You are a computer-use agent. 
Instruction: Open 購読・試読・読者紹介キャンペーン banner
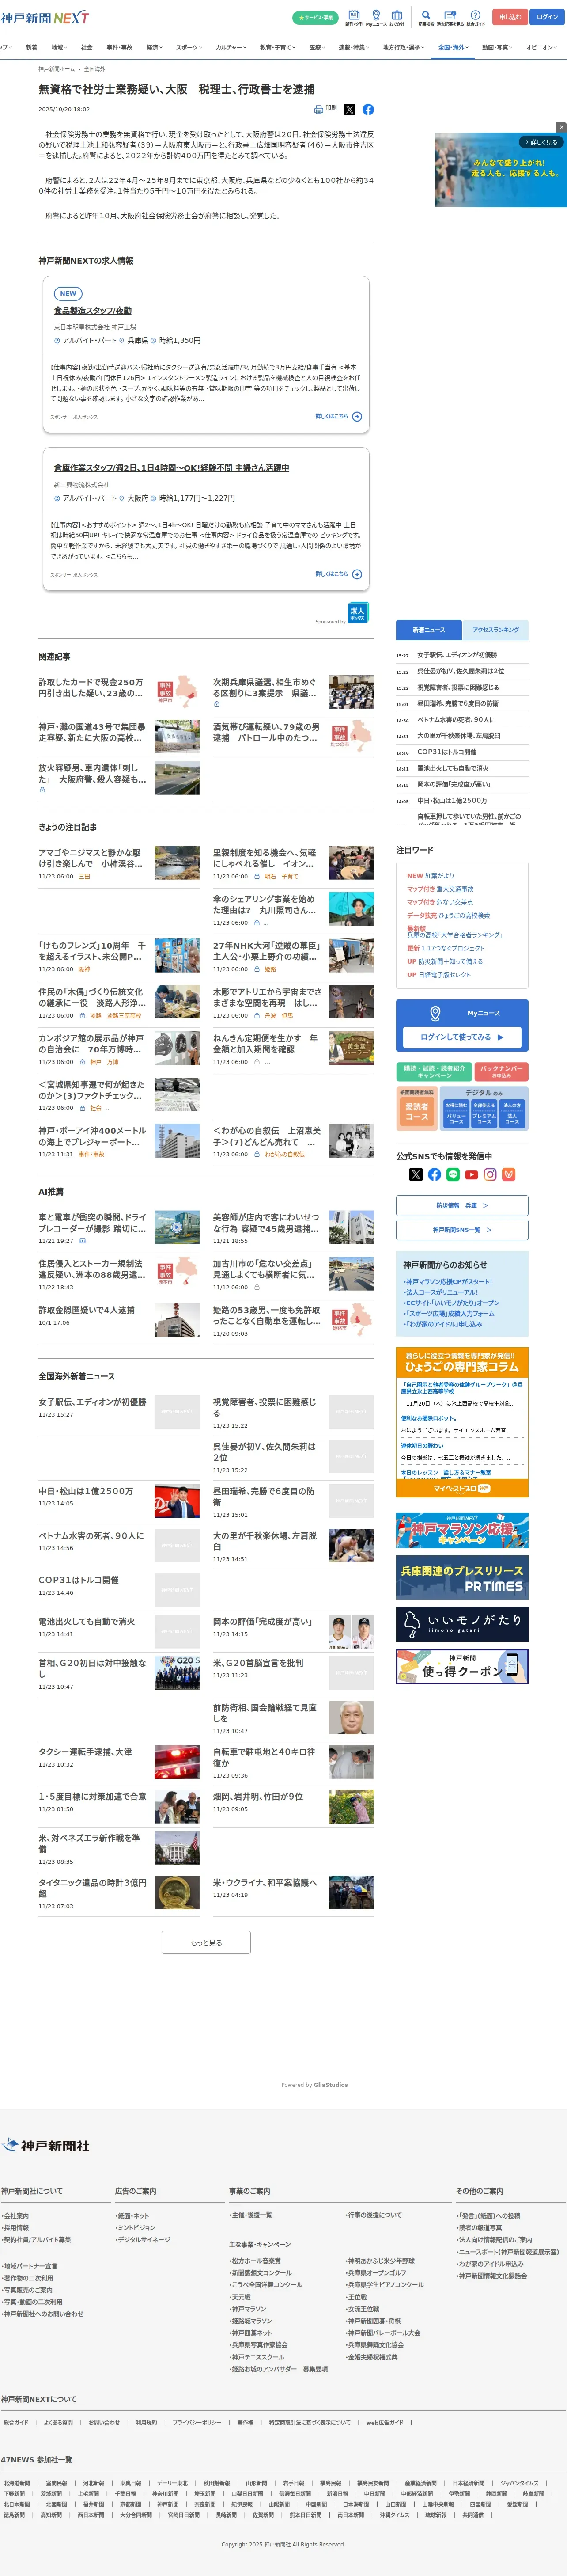(x=434, y=1071)
